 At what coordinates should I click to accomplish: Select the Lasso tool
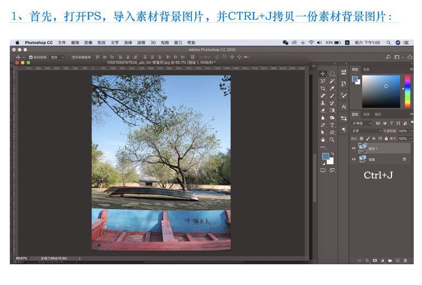323,81
